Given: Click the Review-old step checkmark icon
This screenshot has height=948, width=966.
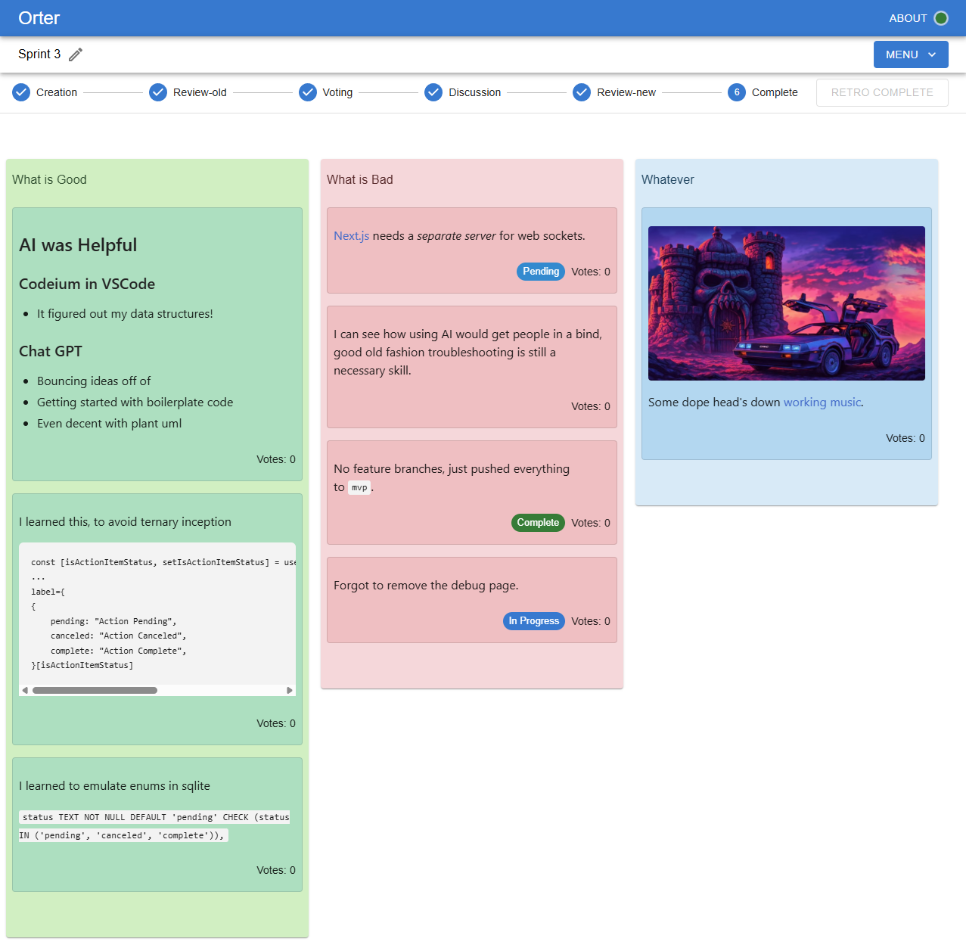Looking at the screenshot, I should point(157,92).
